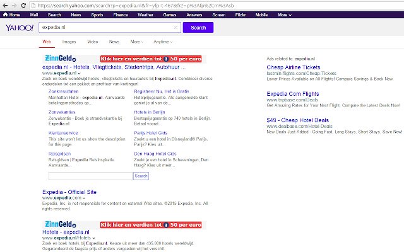Expand the www.expedia.com URL chevron
The width and height of the screenshot is (404, 252).
(x=84, y=198)
